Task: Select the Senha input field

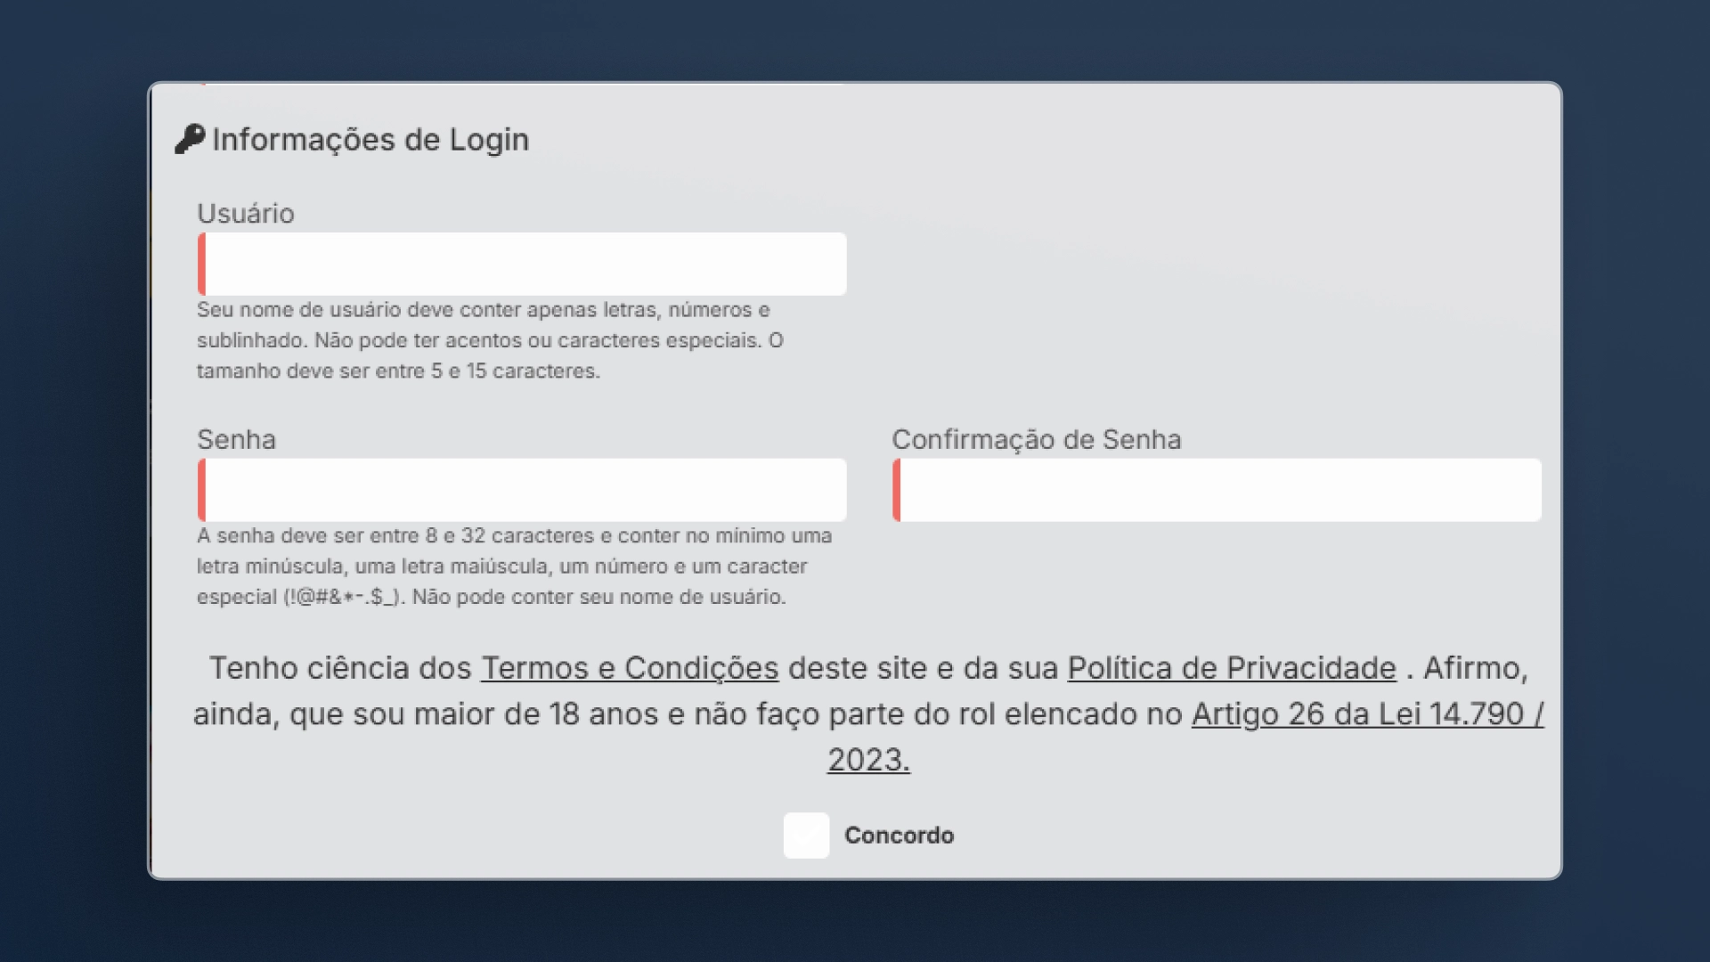Action: click(521, 490)
